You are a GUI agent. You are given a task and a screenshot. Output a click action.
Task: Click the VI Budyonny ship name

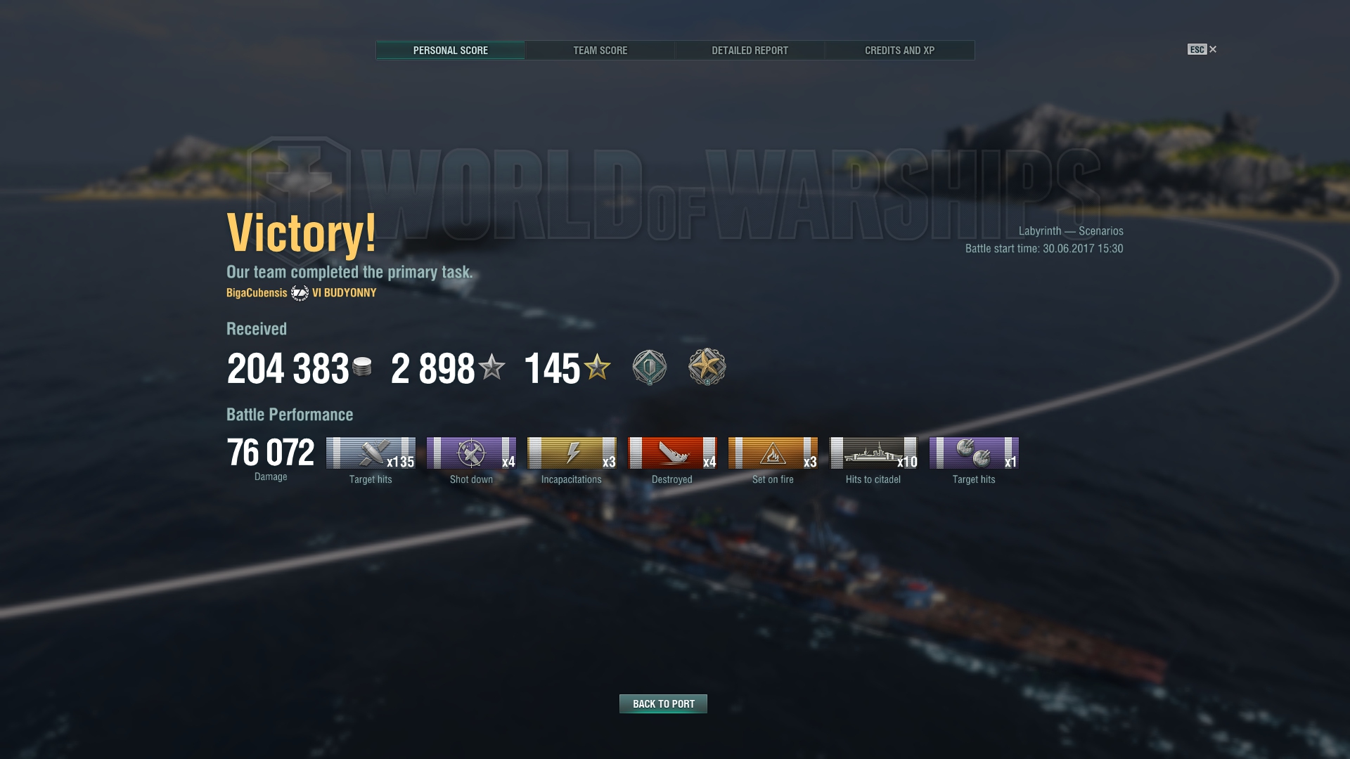coord(344,293)
